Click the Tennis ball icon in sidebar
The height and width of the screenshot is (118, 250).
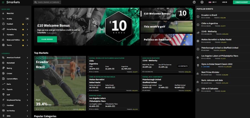tap(3, 45)
